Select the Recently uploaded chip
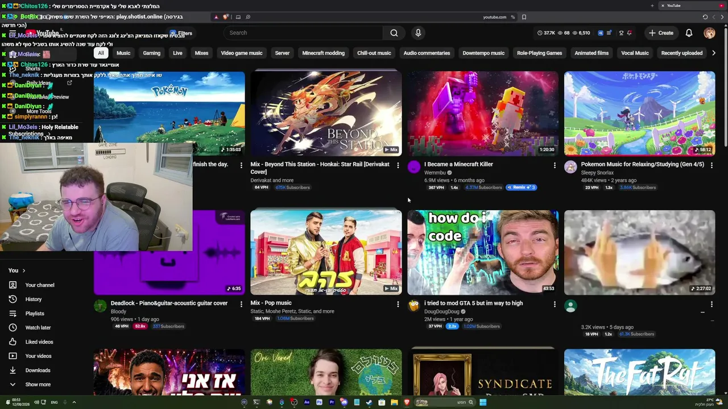Viewport: 728px width, 409px height. [x=681, y=53]
